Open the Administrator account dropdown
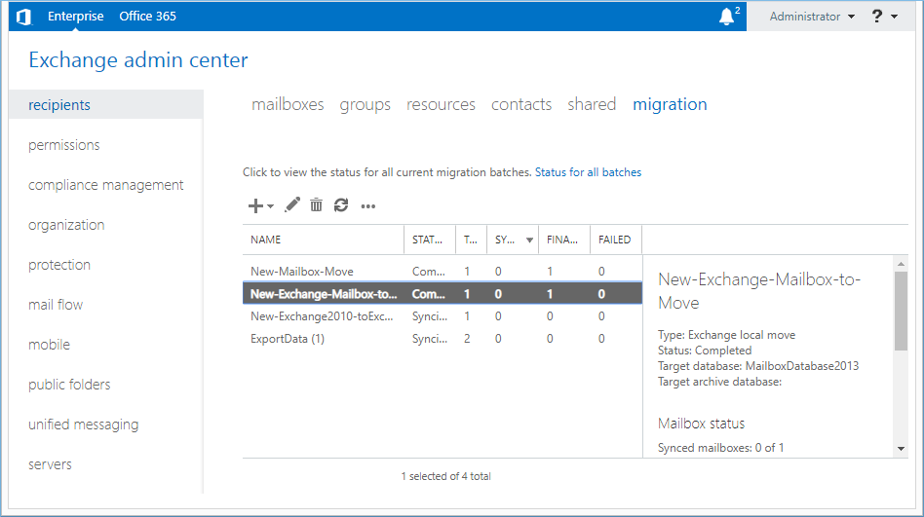 coord(812,17)
